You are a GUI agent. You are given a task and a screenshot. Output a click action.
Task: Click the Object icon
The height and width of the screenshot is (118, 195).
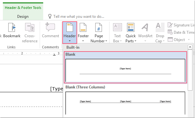[170, 39]
